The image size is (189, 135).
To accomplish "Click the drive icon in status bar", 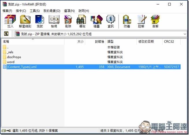I will click(x=4, y=131).
